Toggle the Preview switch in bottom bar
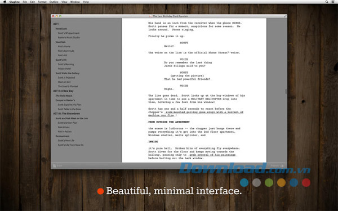Viewport: 338px width, 211px height. tap(282, 165)
